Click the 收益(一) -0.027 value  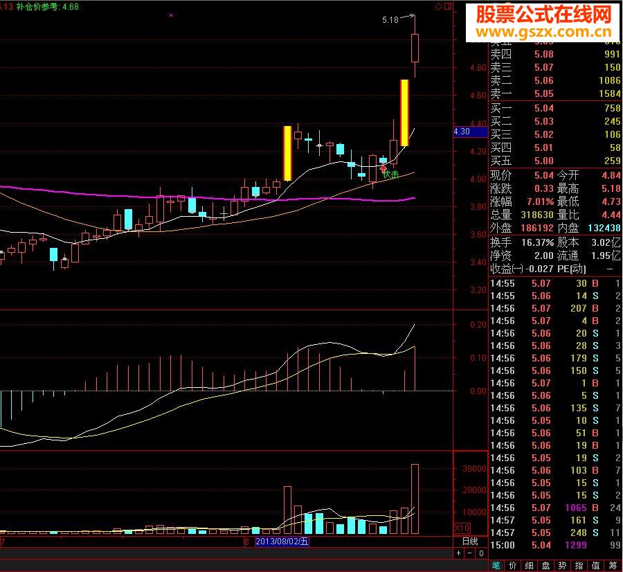539,269
